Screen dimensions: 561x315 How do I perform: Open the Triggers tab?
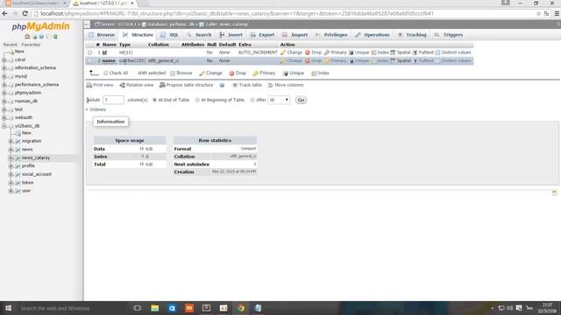click(x=449, y=35)
